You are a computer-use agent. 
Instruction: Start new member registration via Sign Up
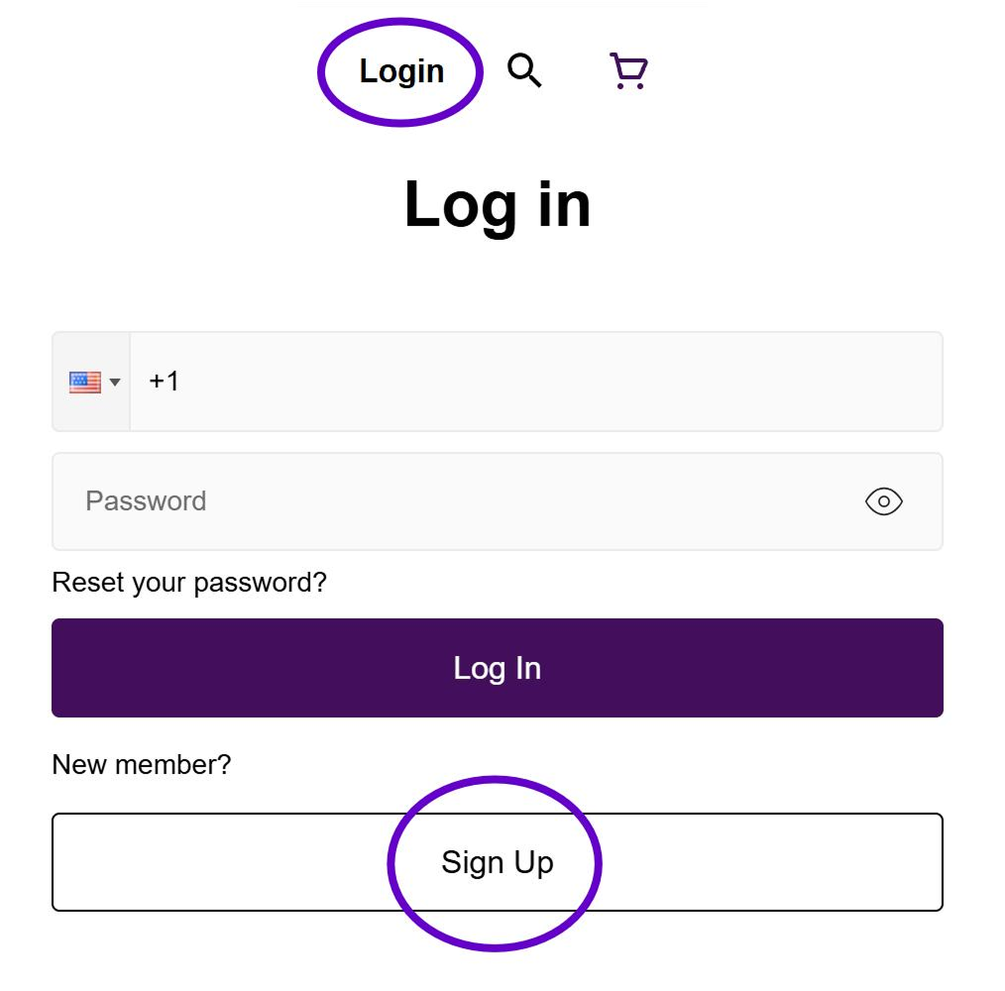pyautogui.click(x=497, y=862)
